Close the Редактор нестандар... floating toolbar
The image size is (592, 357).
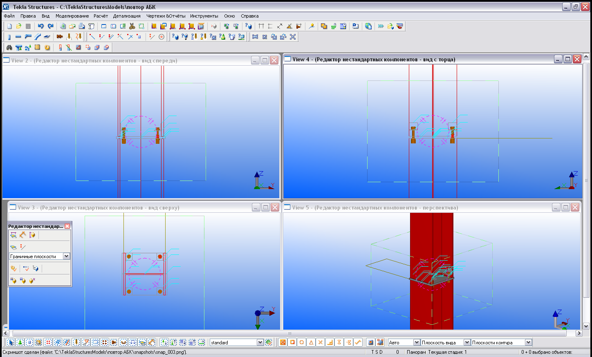(x=67, y=226)
